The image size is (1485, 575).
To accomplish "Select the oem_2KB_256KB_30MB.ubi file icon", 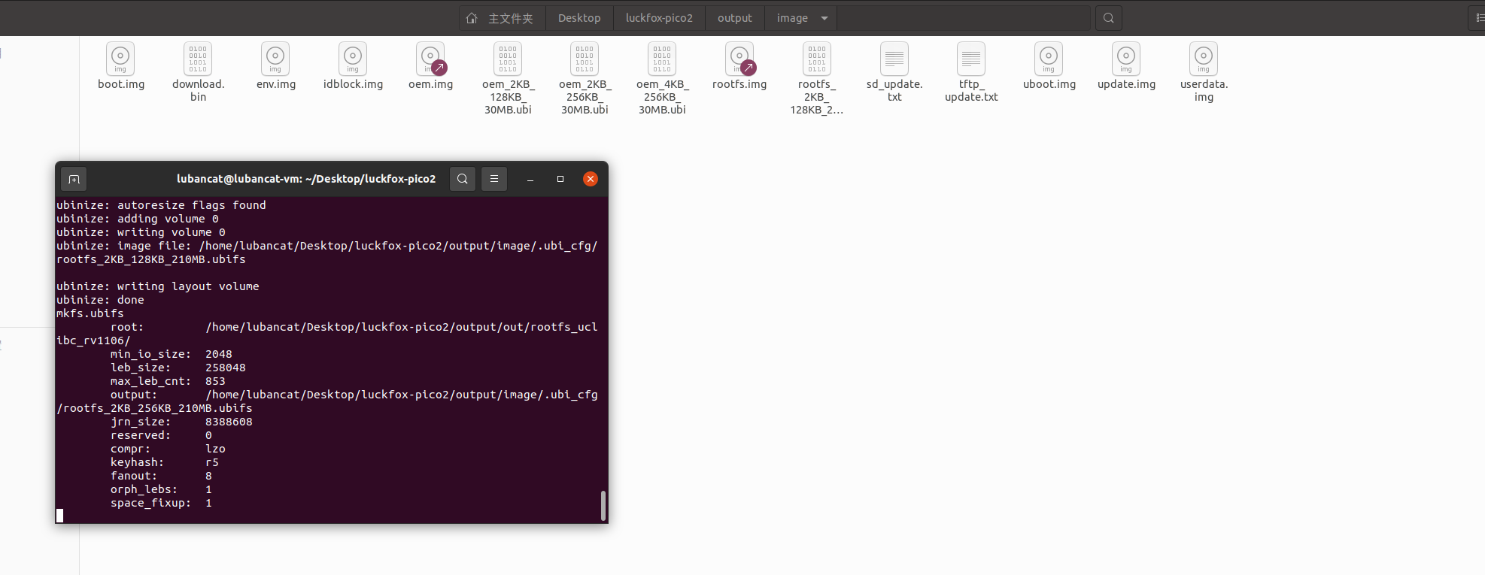I will [x=585, y=58].
